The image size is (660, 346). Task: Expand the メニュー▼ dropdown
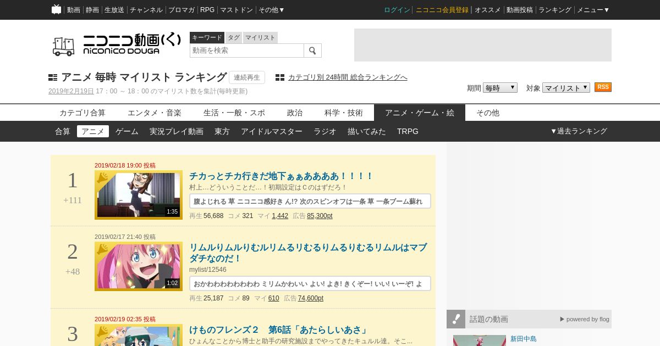(x=593, y=10)
